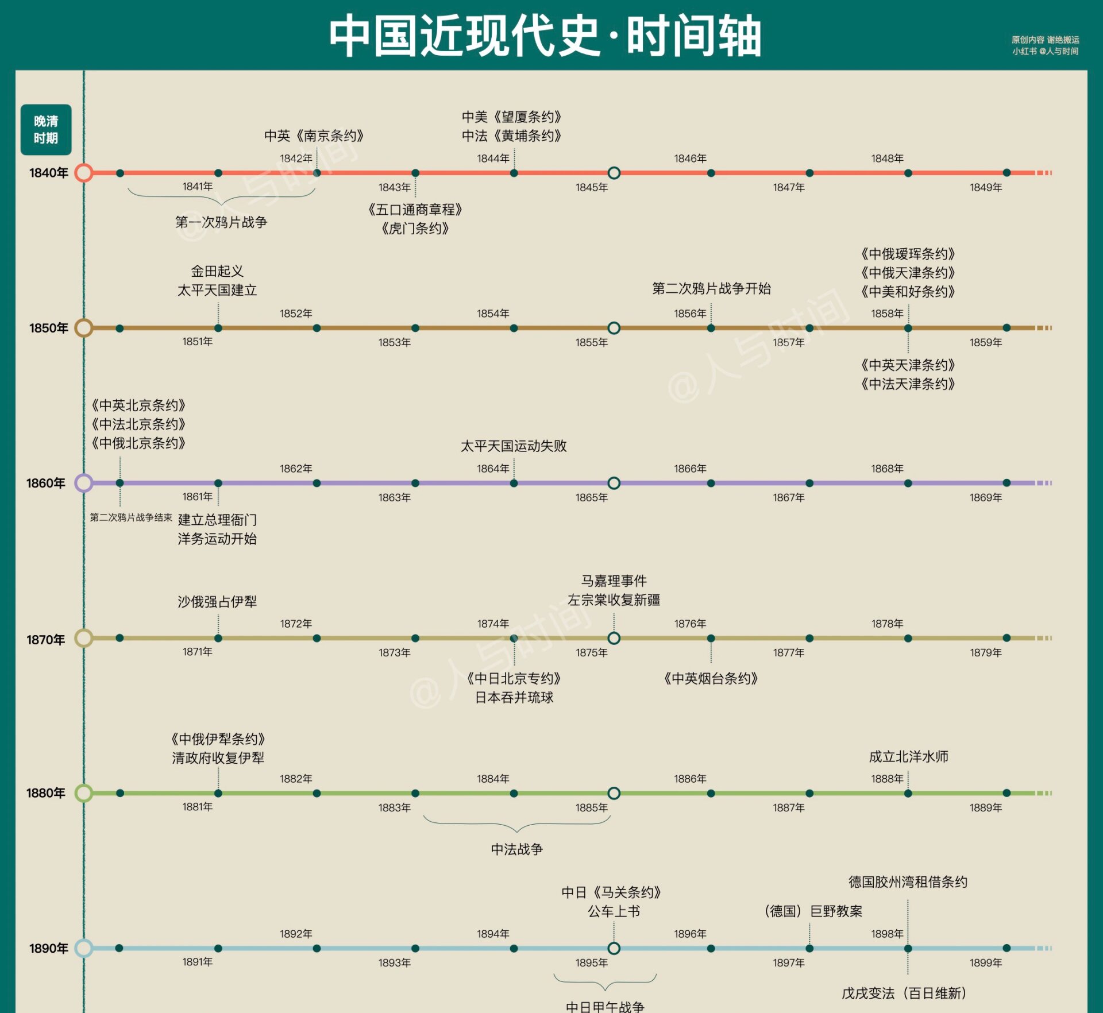The height and width of the screenshot is (1013, 1103).
Task: Select the 《中俄北京条约》 label
Action: (x=138, y=443)
